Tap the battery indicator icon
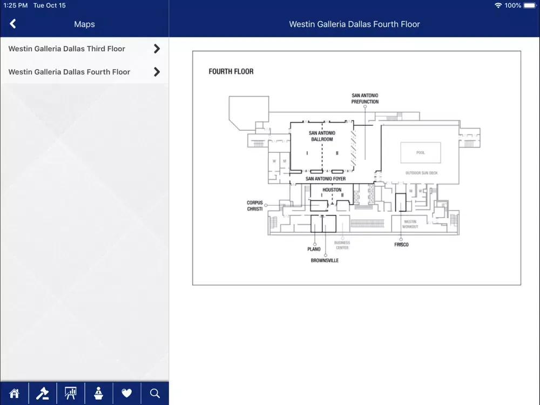 coord(530,5)
